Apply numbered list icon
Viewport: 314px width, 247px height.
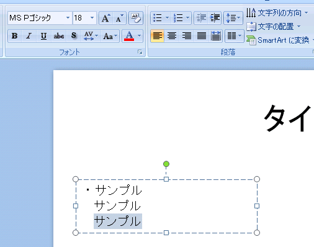tap(178, 18)
